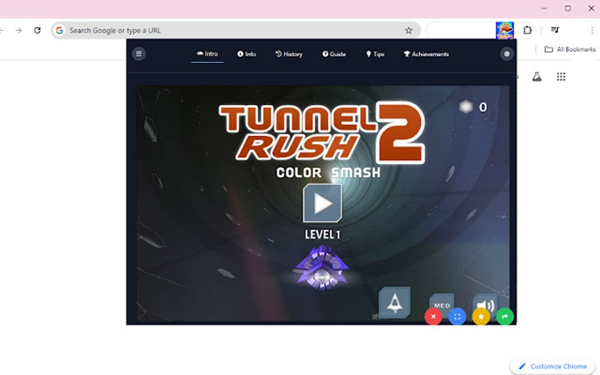600x375 pixels.
Task: Open the Google apps grid
Action: 561,77
